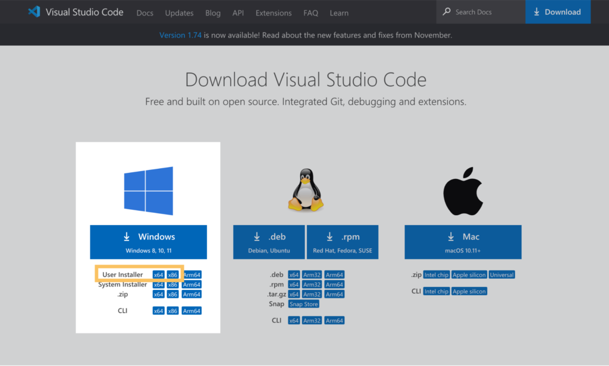Get Linux CLI Arm64

click(x=334, y=321)
